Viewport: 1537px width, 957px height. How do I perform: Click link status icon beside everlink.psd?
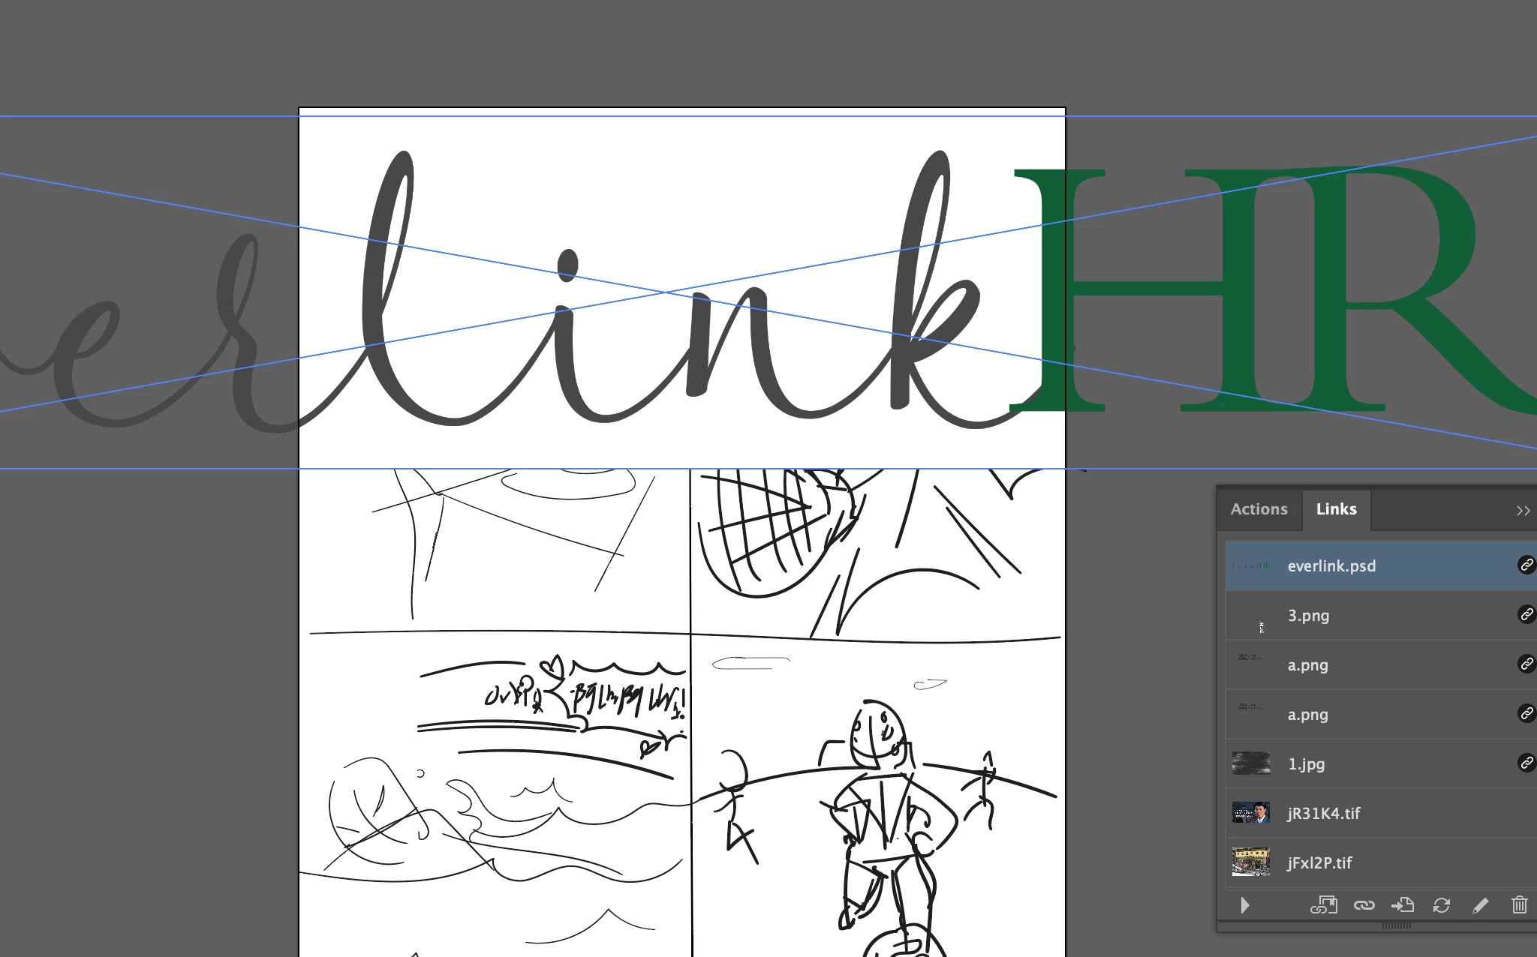(x=1526, y=565)
